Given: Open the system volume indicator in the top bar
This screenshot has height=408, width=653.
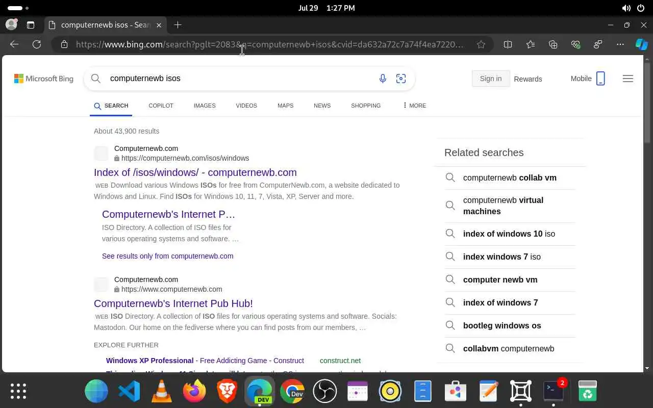Looking at the screenshot, I should 626,8.
